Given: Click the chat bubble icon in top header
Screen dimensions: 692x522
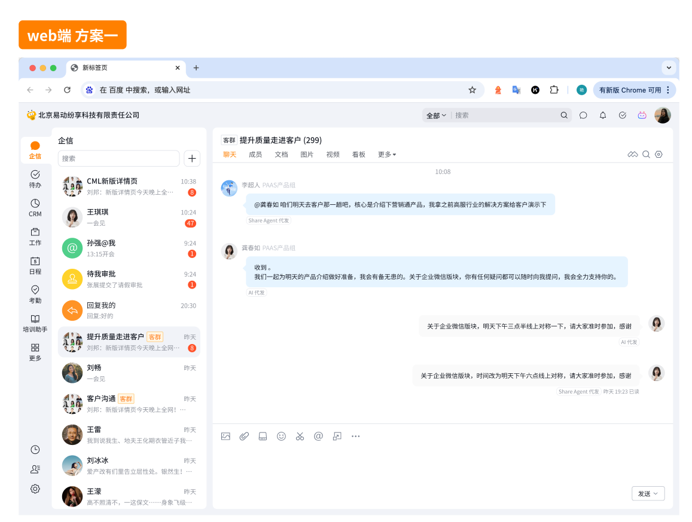Looking at the screenshot, I should pos(583,115).
